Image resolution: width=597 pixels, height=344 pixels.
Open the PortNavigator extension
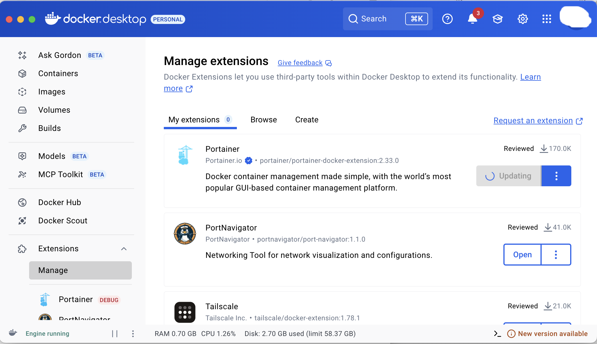coord(522,254)
